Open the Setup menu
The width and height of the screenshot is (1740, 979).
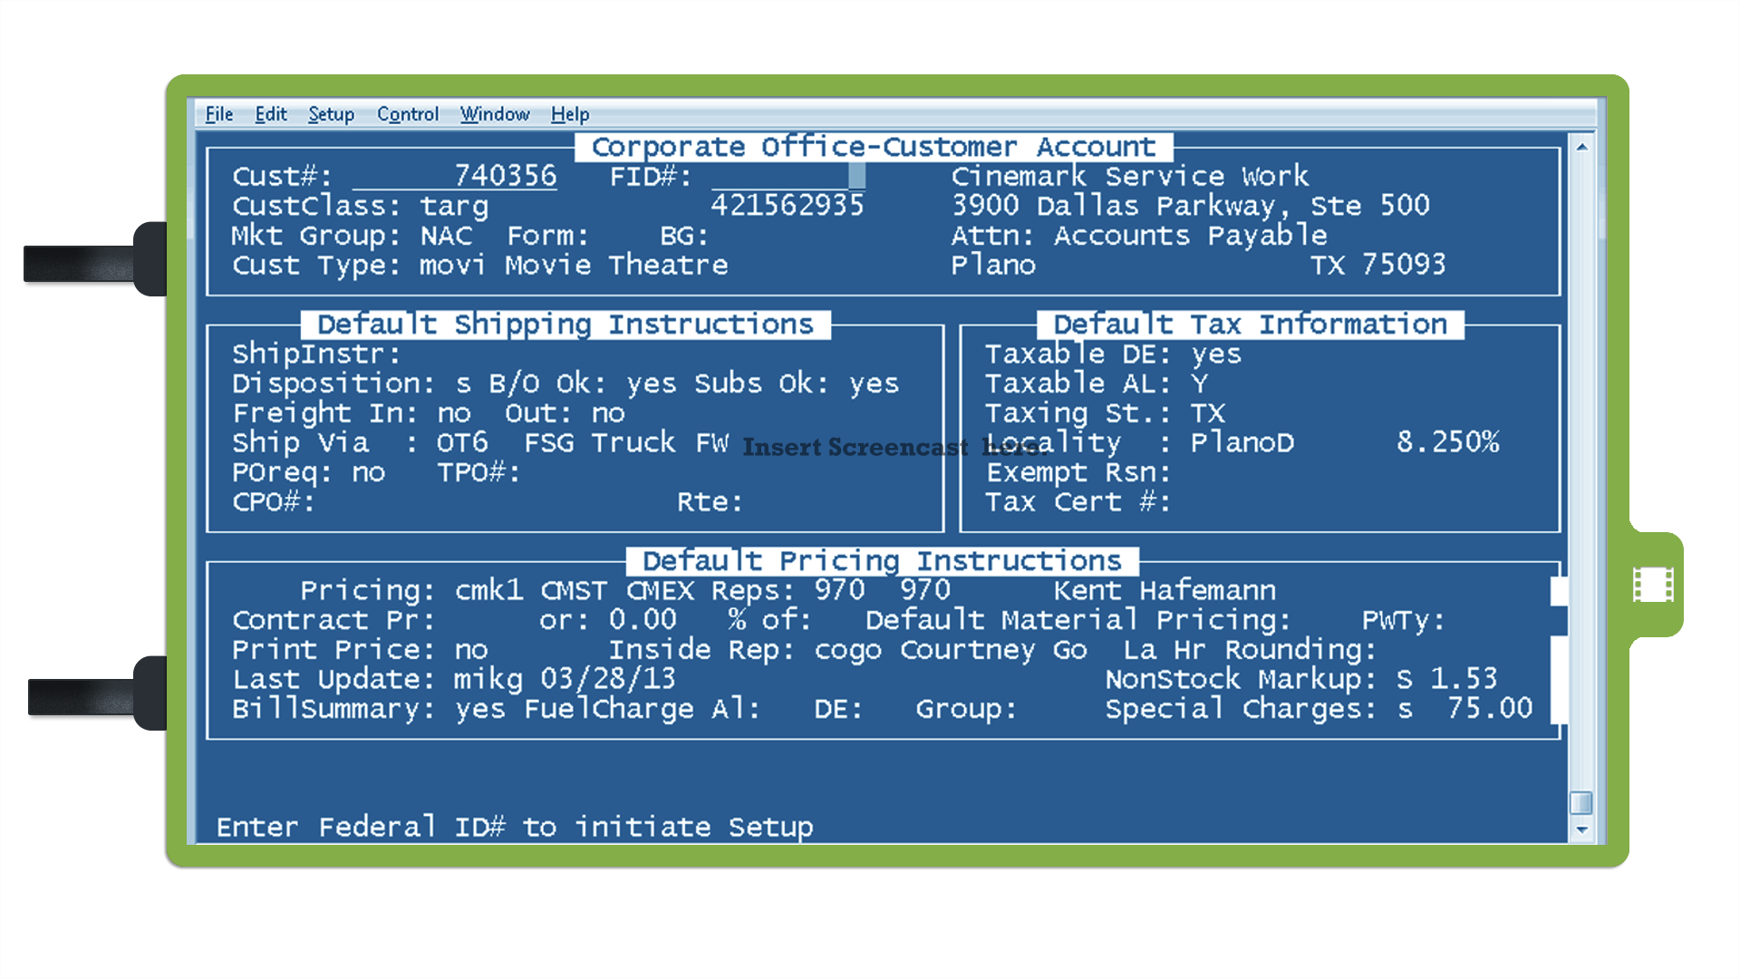[331, 114]
